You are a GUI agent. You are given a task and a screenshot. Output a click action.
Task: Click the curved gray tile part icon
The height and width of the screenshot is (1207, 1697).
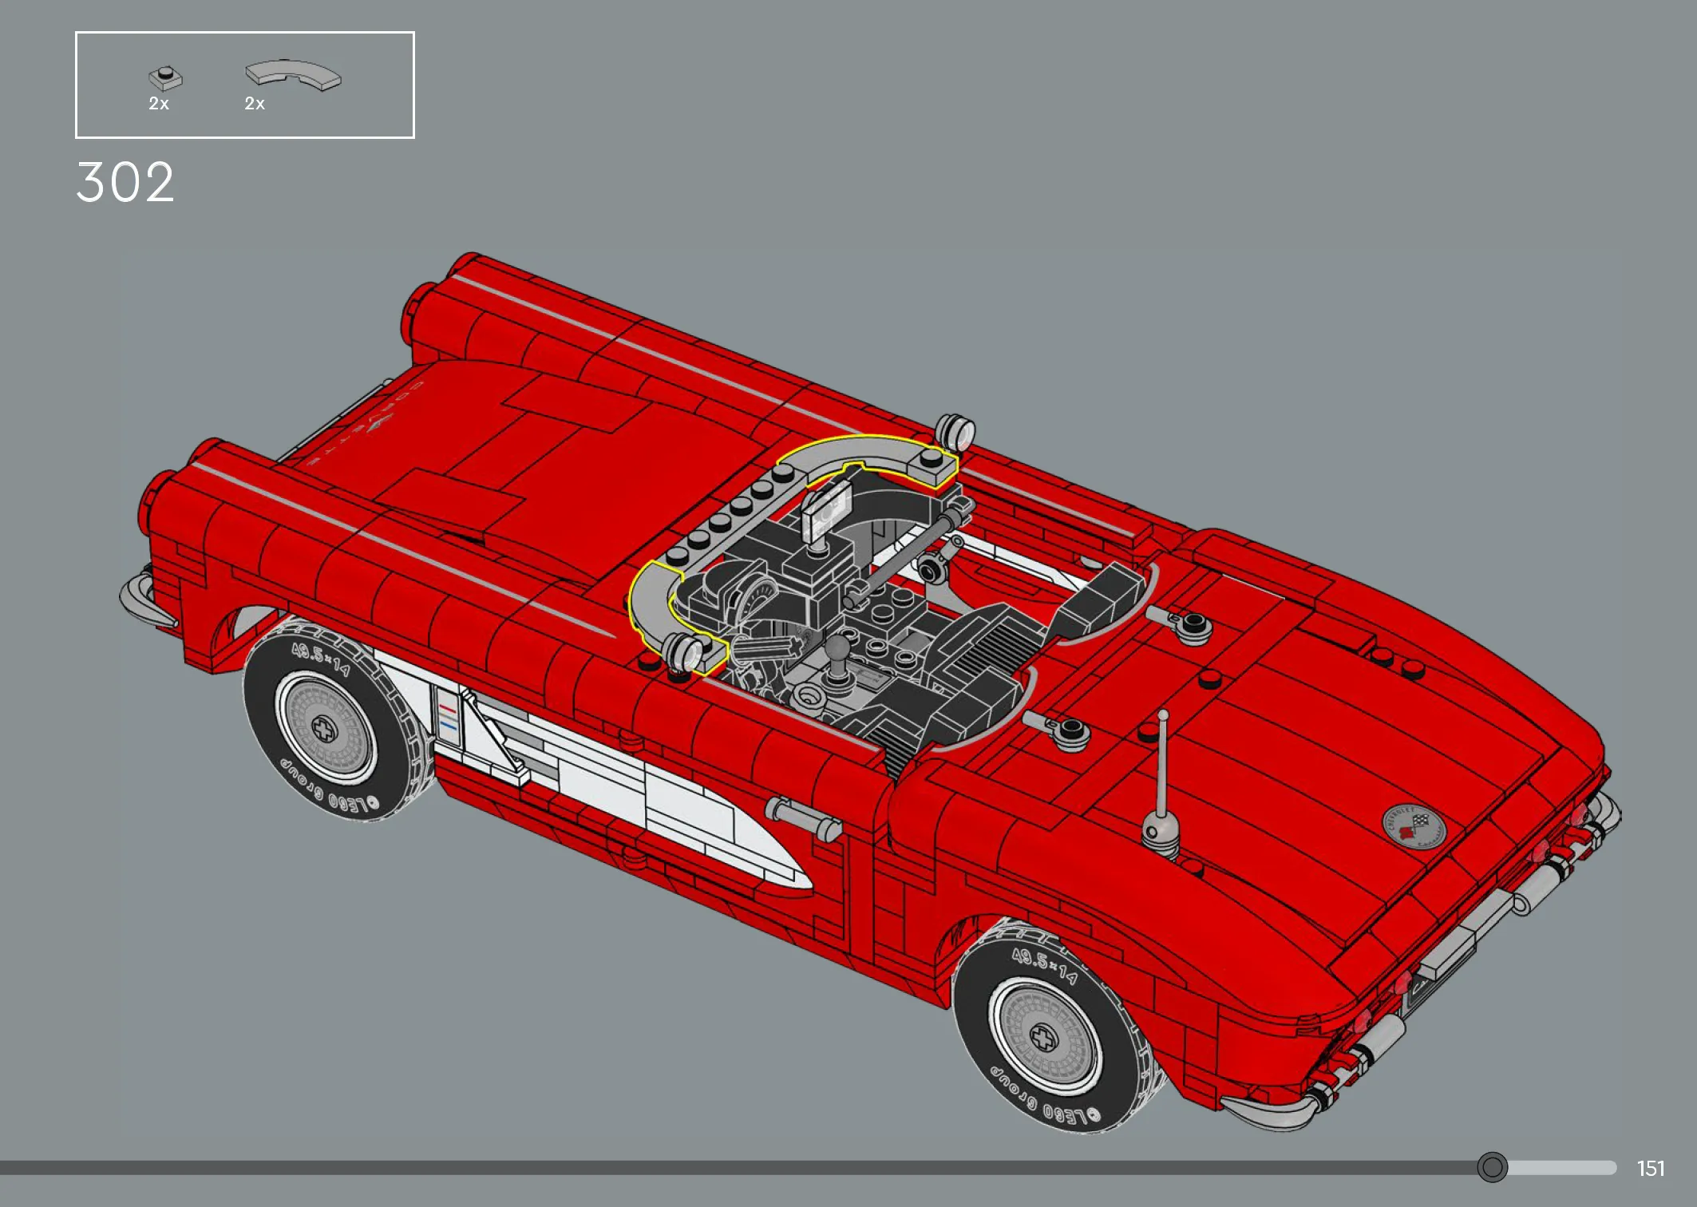pos(293,75)
